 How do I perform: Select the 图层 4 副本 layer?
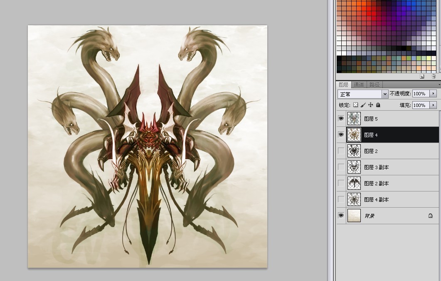click(x=387, y=200)
